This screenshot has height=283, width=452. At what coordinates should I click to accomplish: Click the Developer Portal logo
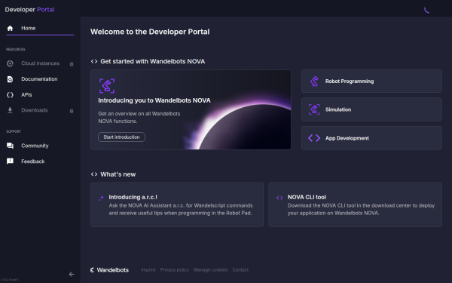click(29, 10)
